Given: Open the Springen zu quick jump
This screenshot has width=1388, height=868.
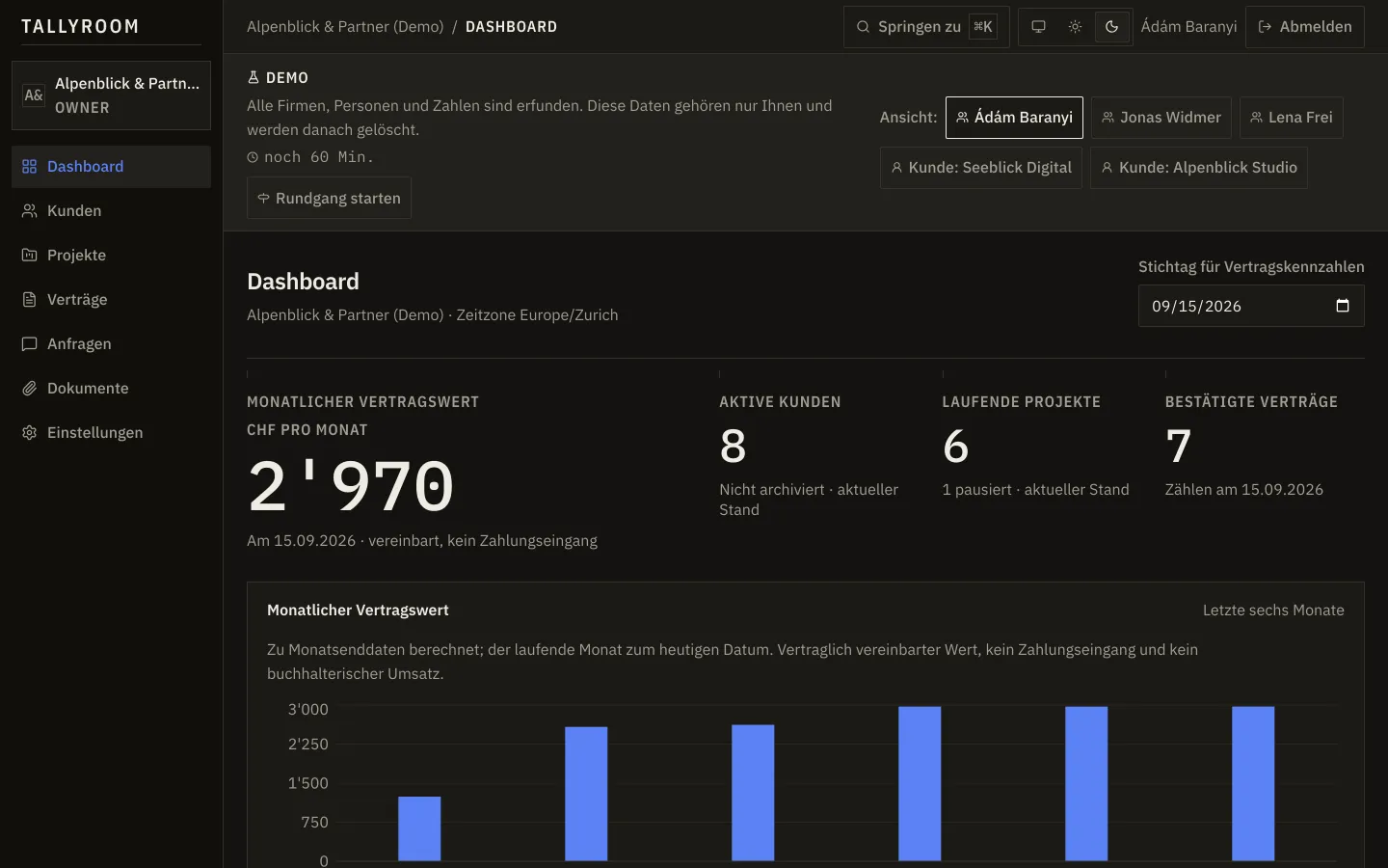Looking at the screenshot, I should pos(926,27).
